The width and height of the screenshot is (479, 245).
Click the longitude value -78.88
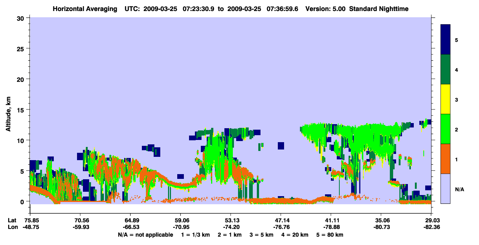pyautogui.click(x=331, y=227)
